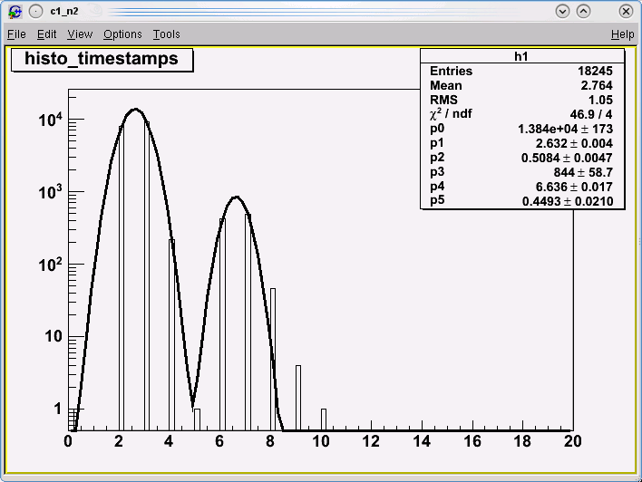Viewport: 642px width, 482px height.
Task: Select the histo_timestamps title box
Action: coord(102,59)
